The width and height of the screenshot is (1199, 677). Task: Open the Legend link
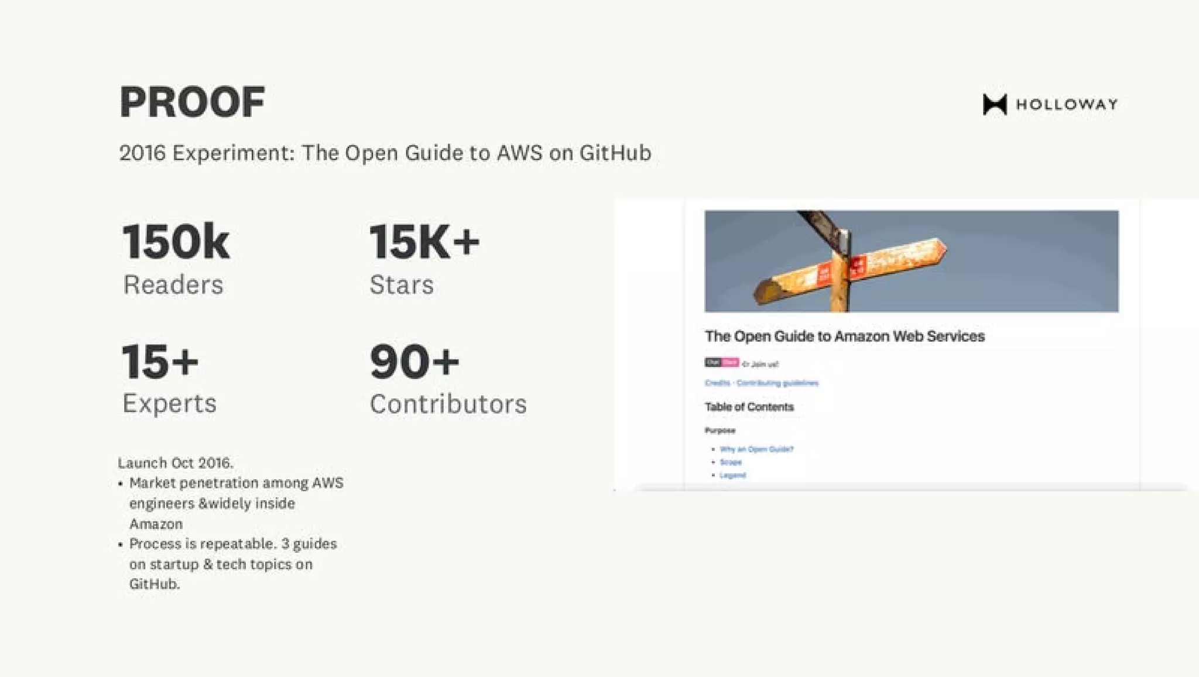click(x=732, y=475)
